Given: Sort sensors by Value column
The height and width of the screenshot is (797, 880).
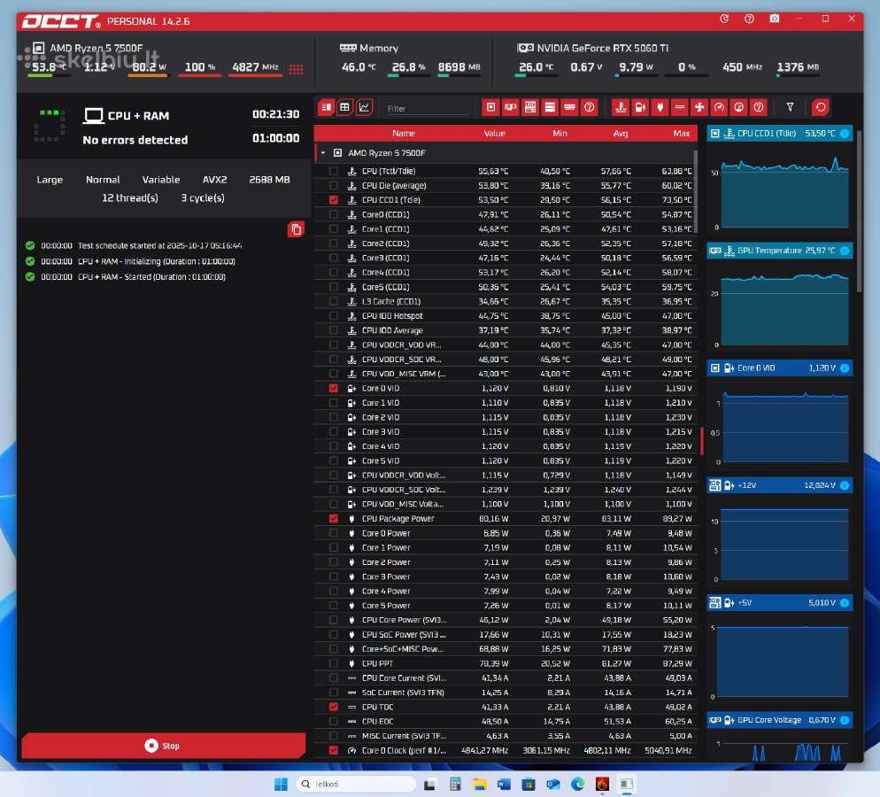Looking at the screenshot, I should 494,133.
